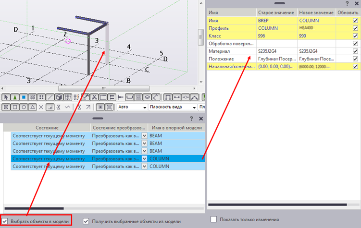This screenshot has width=361, height=228.
Task: Select the circle snap icon
Action: click(x=23, y=107)
